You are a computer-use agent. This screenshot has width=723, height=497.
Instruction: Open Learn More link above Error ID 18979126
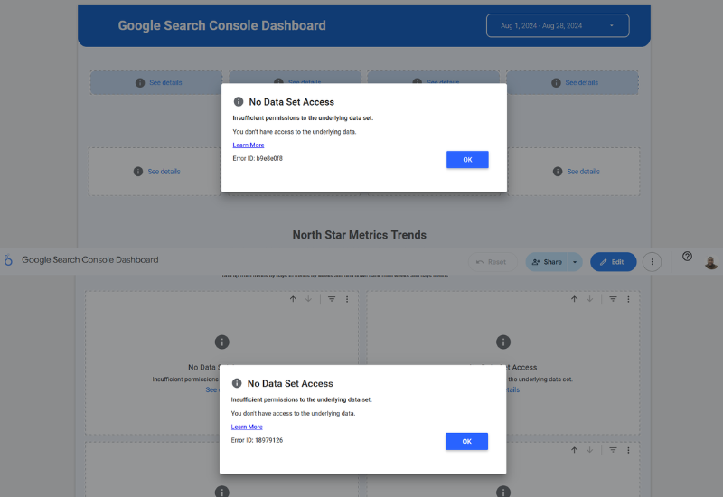[247, 427]
